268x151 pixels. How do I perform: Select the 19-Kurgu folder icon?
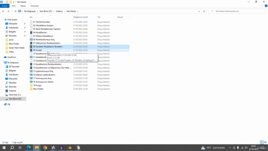[x=31, y=85]
